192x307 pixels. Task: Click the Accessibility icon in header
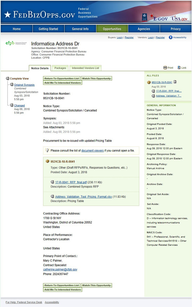(x=171, y=38)
